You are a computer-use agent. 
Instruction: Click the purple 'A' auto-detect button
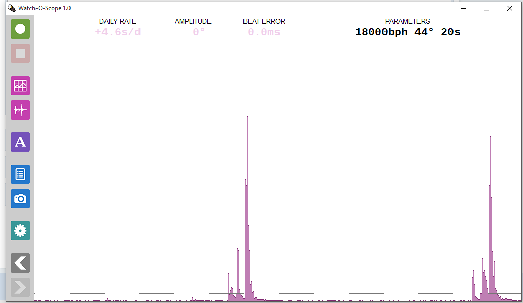click(x=20, y=142)
